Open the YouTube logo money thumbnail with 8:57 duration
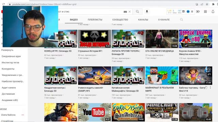The height and width of the screenshot is (122, 218). point(95,112)
